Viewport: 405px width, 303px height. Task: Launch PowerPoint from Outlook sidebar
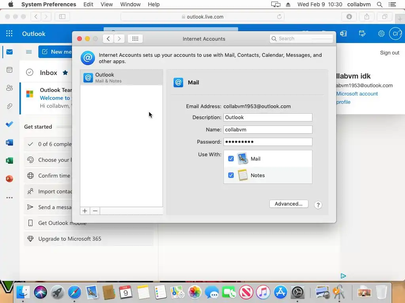(x=9, y=179)
